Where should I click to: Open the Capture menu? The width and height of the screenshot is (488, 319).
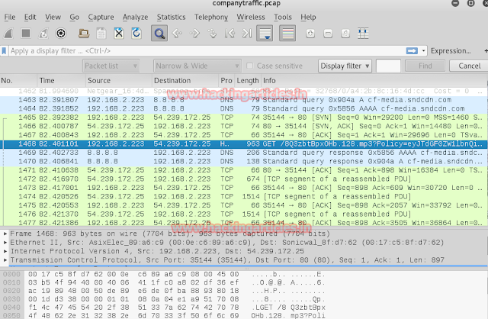[101, 17]
